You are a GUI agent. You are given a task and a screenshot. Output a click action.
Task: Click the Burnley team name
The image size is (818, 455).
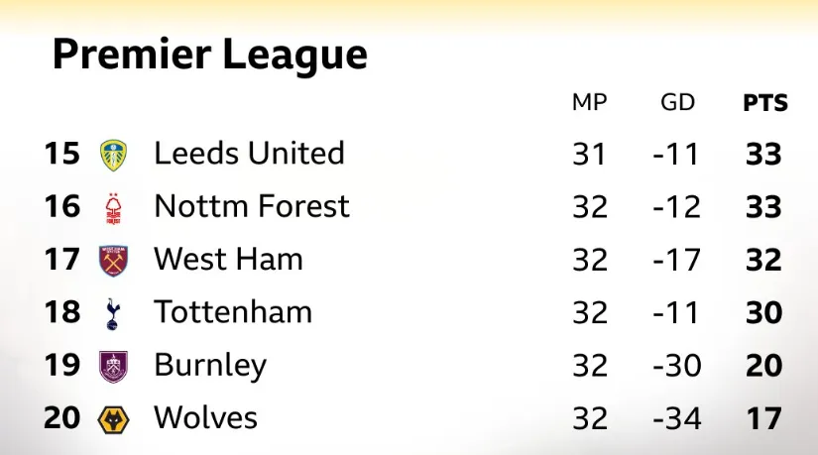coord(210,366)
